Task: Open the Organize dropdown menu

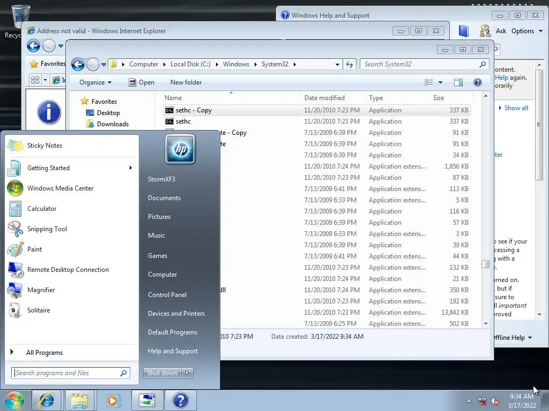Action: pos(95,82)
